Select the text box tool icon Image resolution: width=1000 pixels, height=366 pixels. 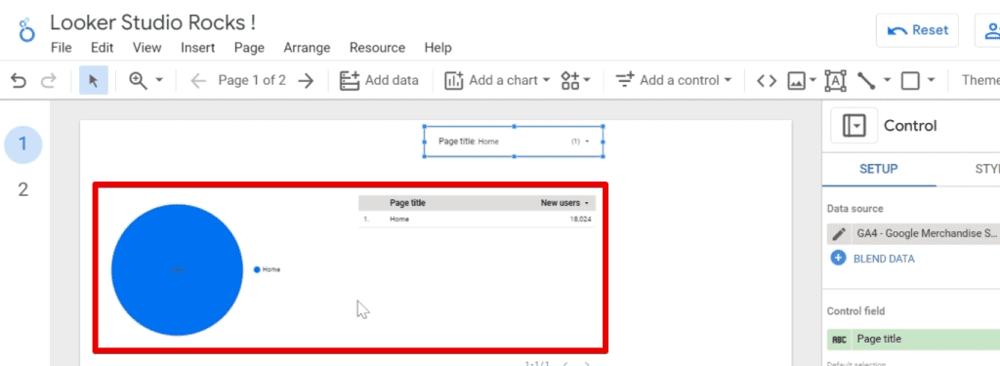click(x=836, y=80)
